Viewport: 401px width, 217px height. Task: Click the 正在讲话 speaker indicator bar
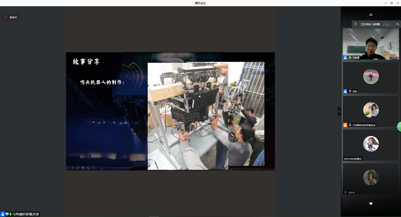(x=369, y=24)
